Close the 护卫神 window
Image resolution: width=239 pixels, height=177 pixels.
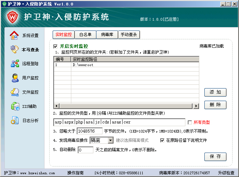click(x=235, y=4)
